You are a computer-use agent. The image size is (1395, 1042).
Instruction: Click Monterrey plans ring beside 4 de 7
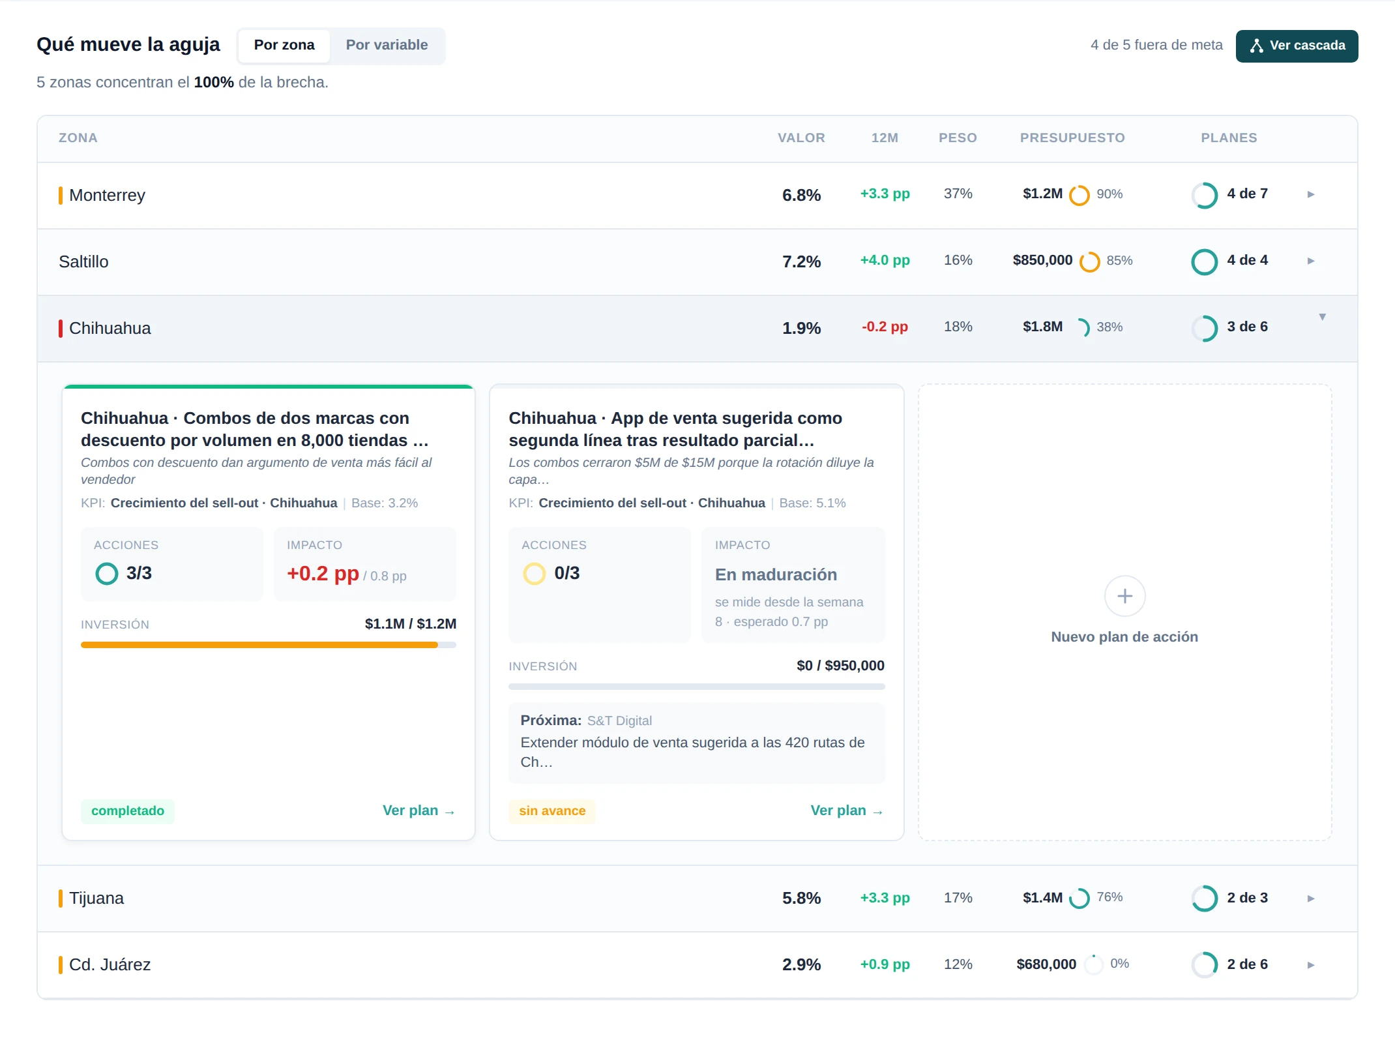[x=1204, y=195]
